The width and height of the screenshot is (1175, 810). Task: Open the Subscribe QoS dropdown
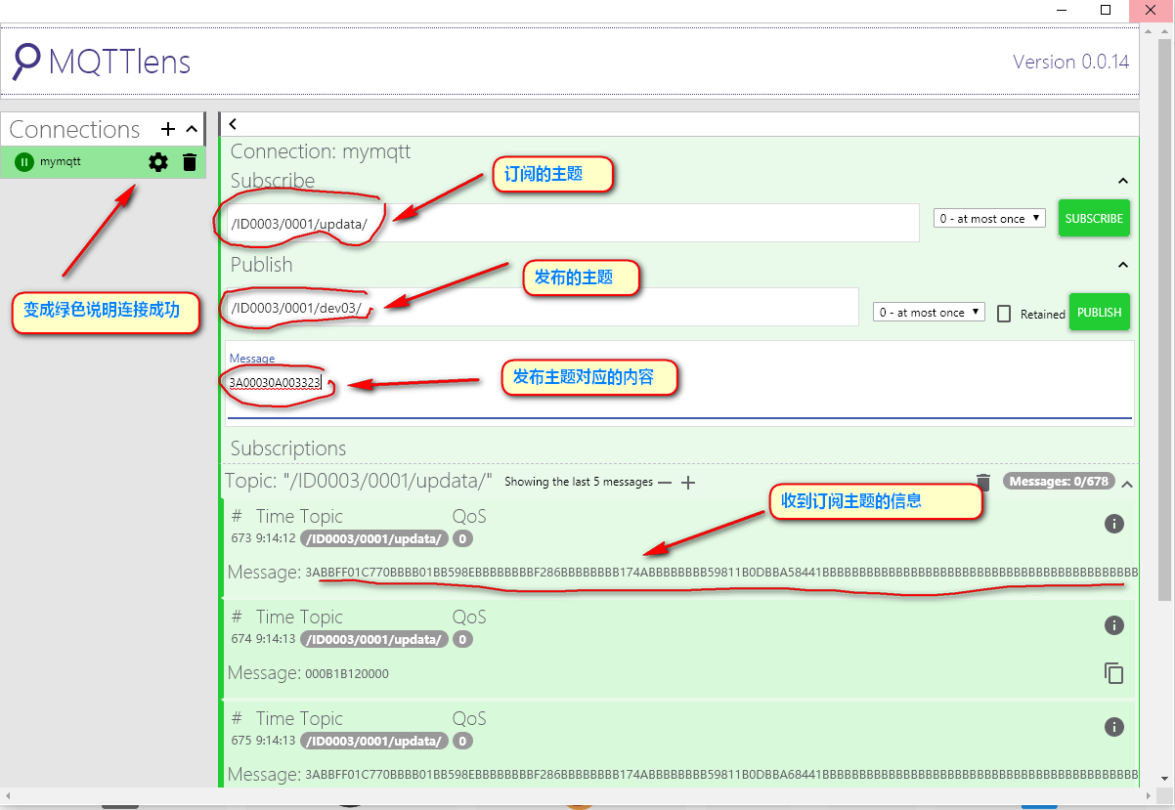click(989, 219)
